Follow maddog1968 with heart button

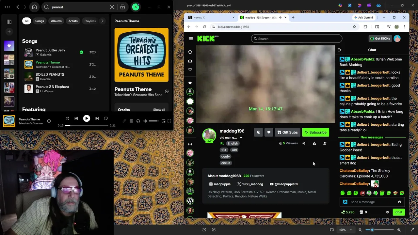(x=269, y=132)
